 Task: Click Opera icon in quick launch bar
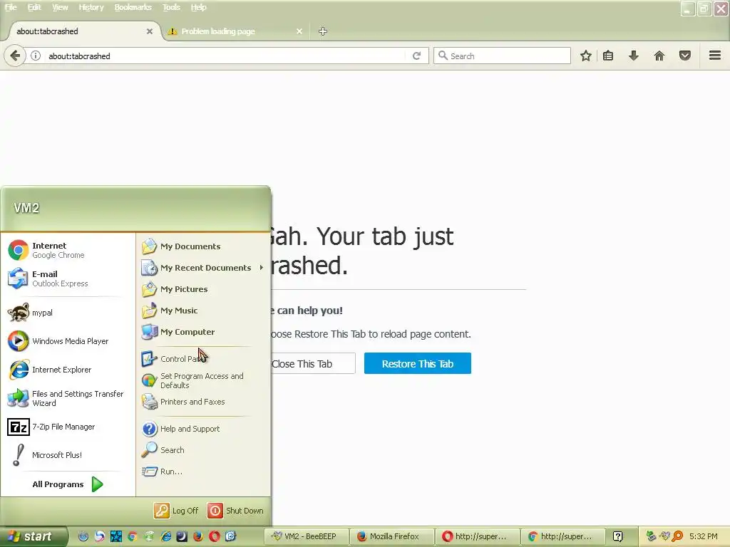click(x=214, y=536)
